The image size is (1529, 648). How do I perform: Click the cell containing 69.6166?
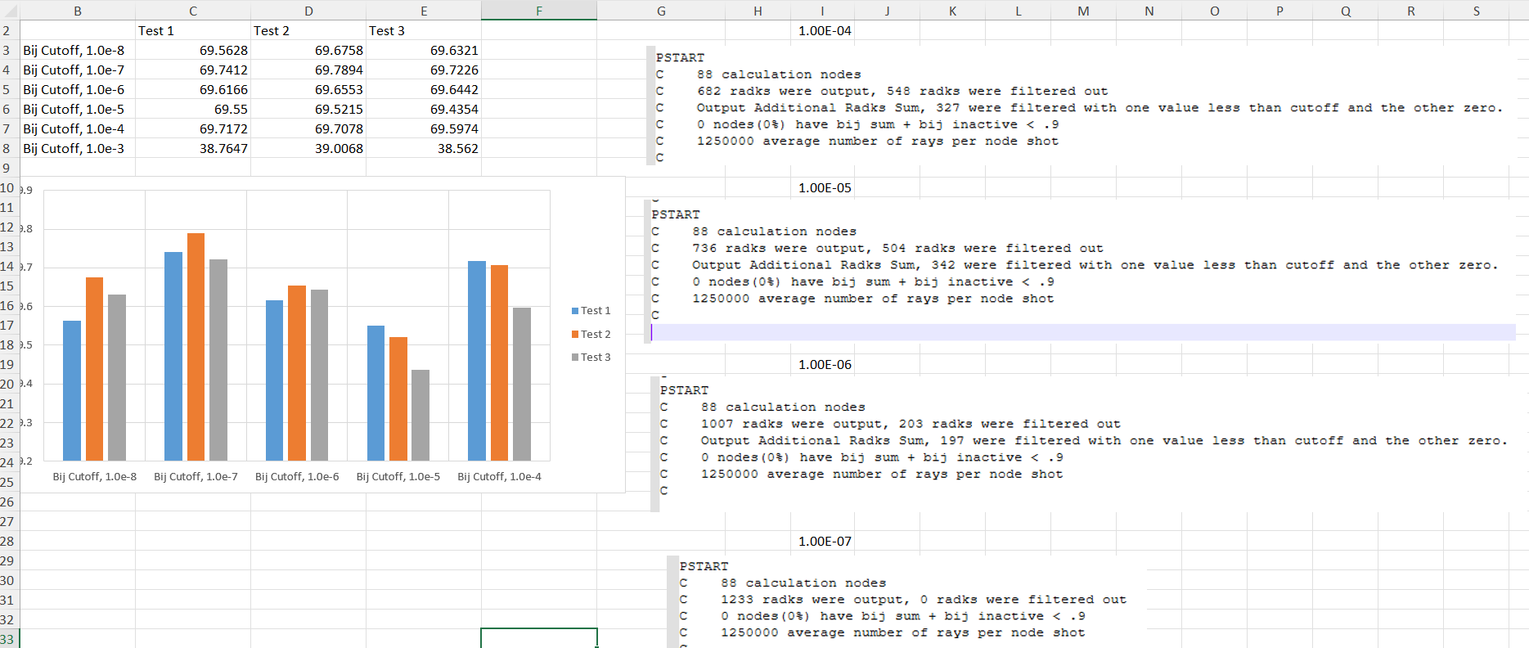coord(193,89)
